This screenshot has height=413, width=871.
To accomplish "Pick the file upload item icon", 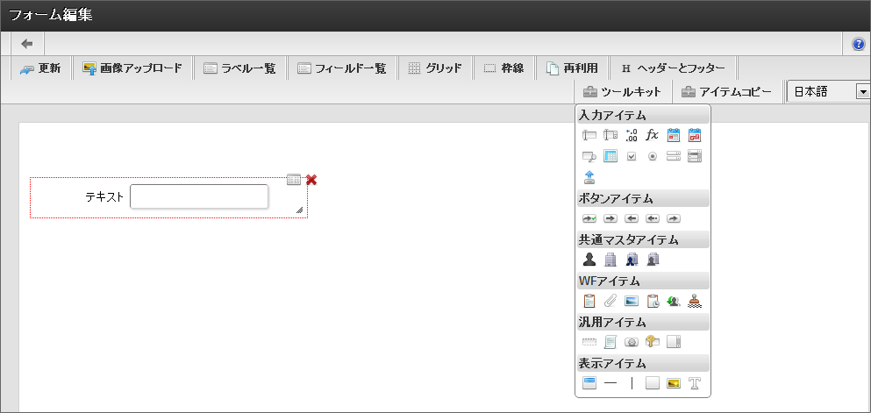I will point(589,176).
